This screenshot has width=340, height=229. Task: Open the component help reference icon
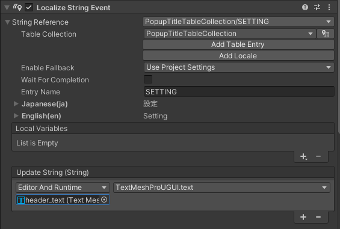pyautogui.click(x=305, y=8)
